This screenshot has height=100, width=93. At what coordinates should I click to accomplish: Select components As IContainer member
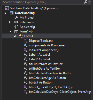[x=47, y=45]
